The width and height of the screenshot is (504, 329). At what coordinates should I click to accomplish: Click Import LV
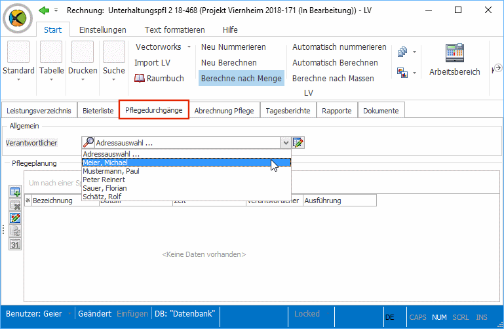[152, 63]
